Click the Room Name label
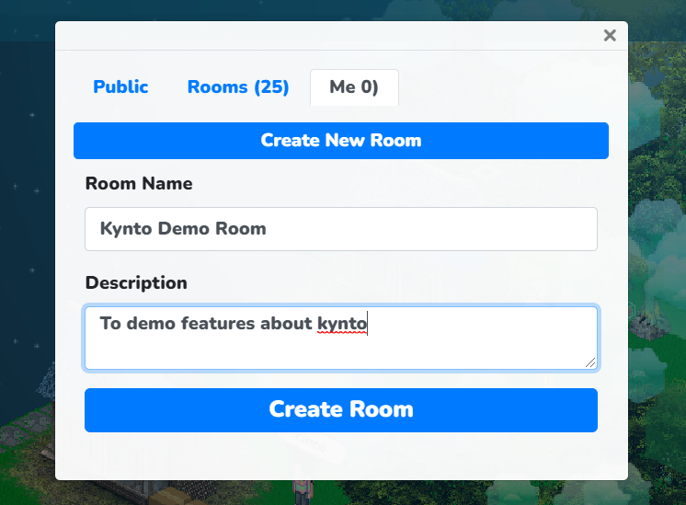 [x=139, y=183]
